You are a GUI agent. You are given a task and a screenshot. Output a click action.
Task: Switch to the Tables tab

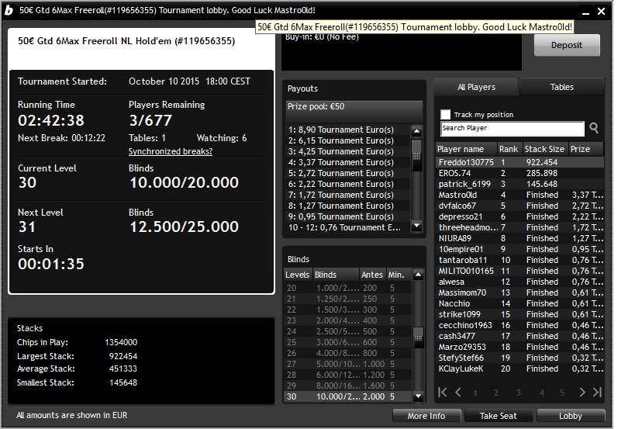pos(561,87)
